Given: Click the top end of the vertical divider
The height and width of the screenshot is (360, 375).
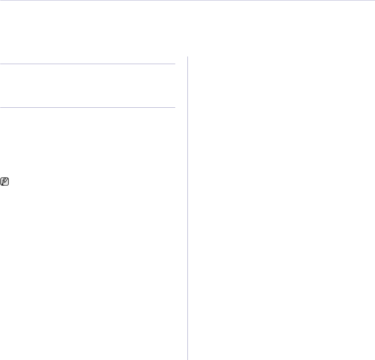Looking at the screenshot, I should [x=188, y=57].
